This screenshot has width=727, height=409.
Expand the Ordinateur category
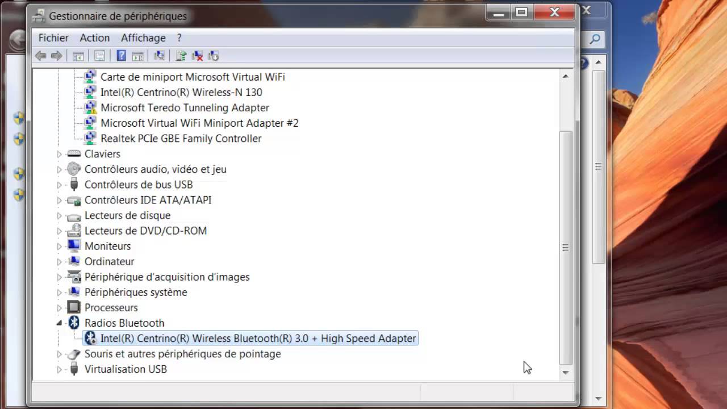(59, 261)
